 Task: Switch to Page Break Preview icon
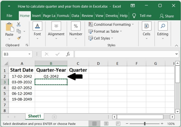(118, 124)
